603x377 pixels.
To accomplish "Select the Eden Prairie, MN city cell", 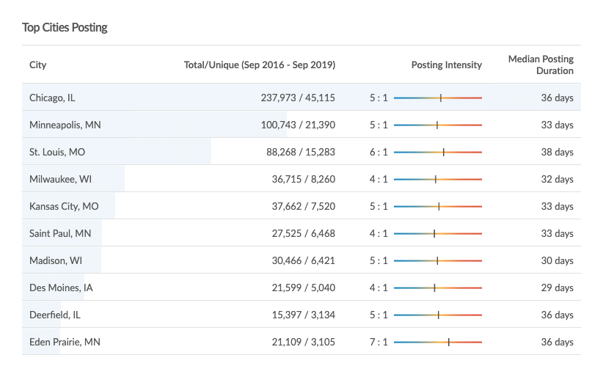I will (x=65, y=342).
